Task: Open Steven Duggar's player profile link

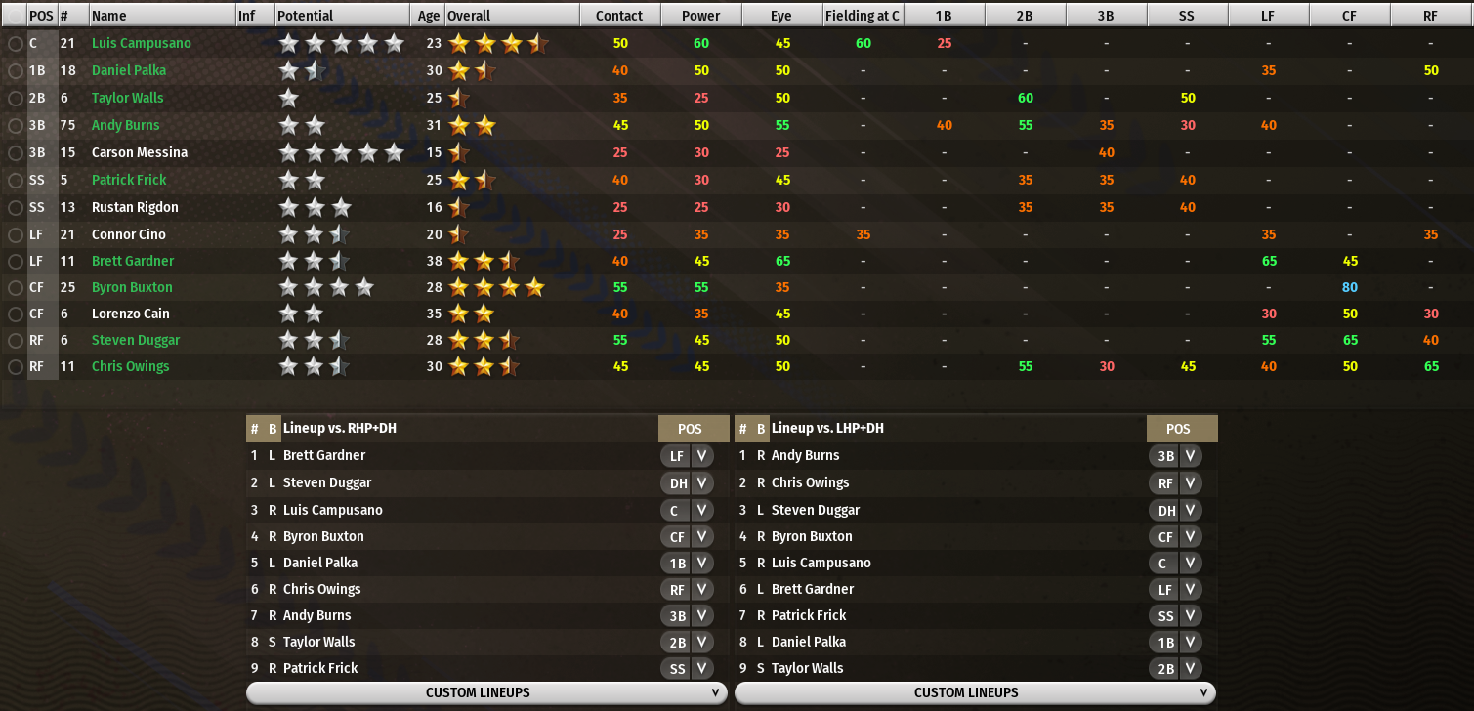Action: [136, 340]
